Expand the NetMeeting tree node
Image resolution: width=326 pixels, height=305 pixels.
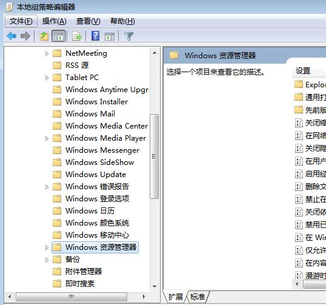47,53
